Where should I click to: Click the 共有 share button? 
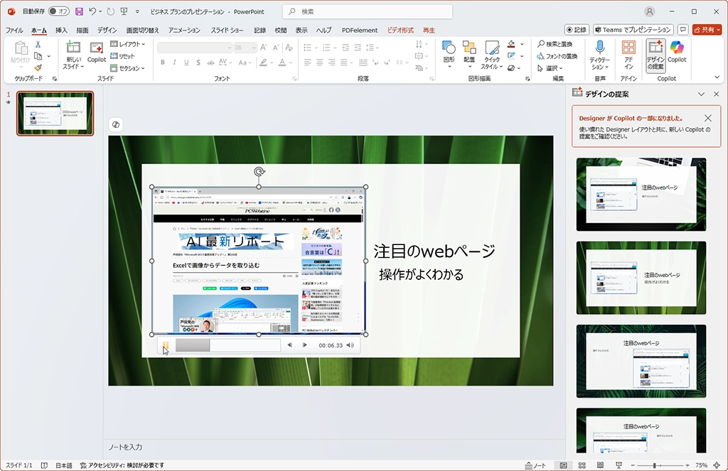tap(707, 30)
